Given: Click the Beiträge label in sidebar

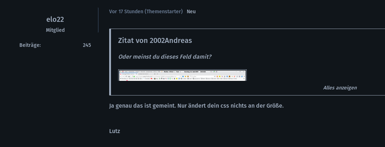Looking at the screenshot, I should [x=30, y=45].
